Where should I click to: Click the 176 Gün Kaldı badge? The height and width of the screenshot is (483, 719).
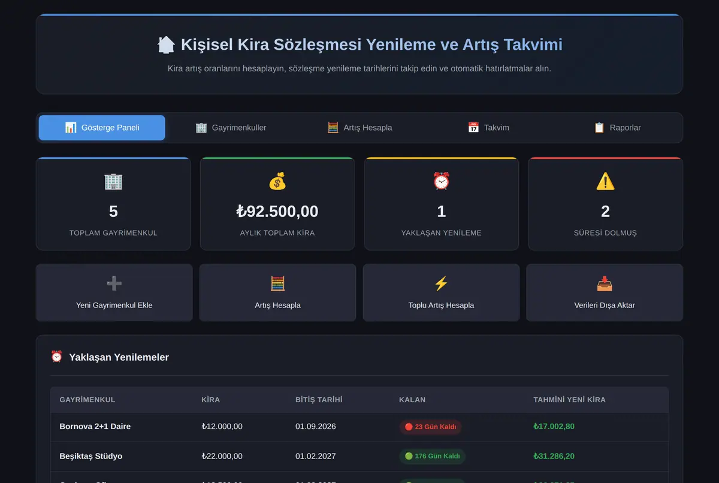432,457
